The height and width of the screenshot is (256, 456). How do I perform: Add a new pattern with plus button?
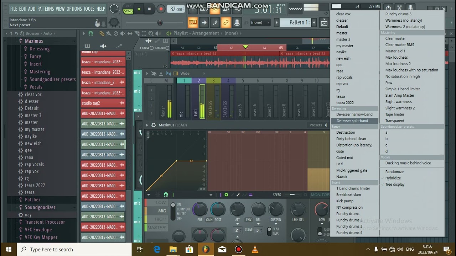[314, 22]
